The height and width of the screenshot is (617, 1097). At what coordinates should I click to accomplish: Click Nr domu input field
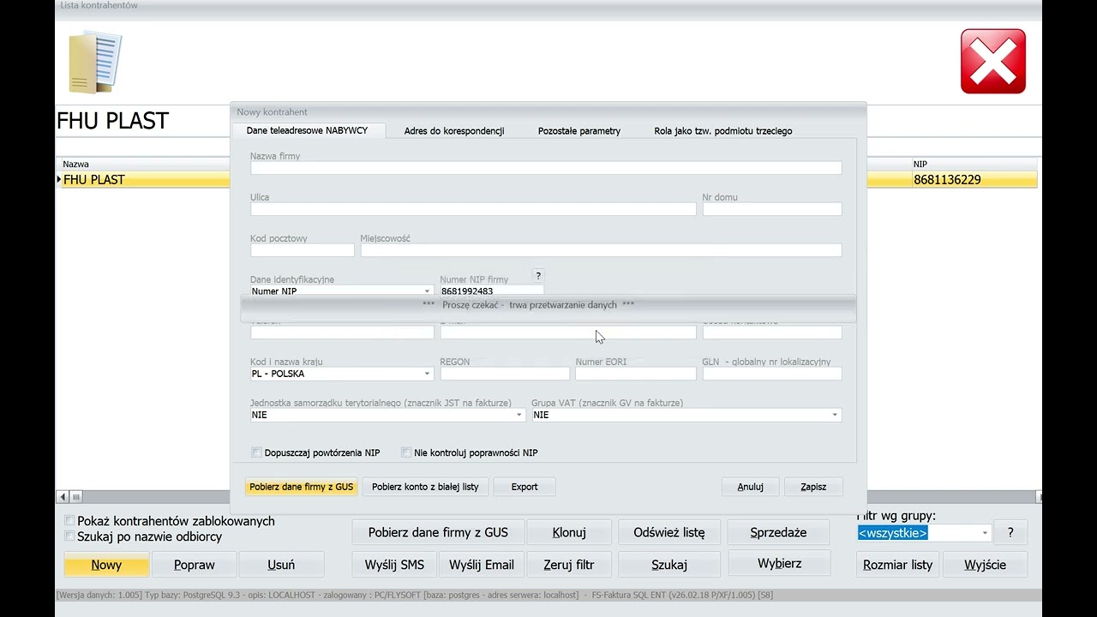(772, 209)
